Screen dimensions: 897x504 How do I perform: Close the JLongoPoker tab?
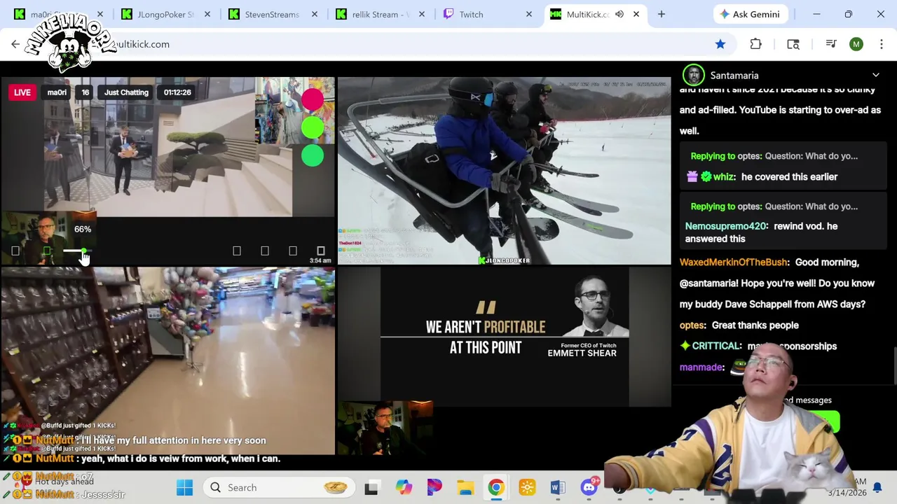[x=207, y=14]
